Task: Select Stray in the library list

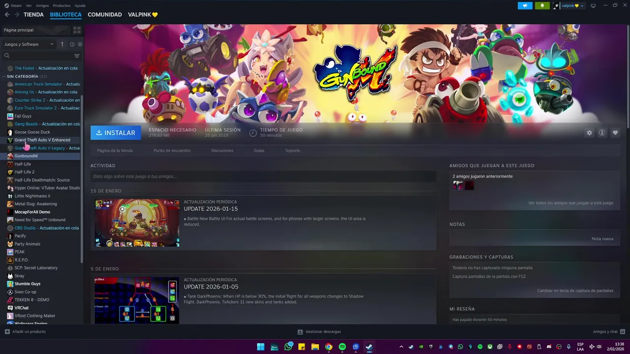Action: [19, 276]
